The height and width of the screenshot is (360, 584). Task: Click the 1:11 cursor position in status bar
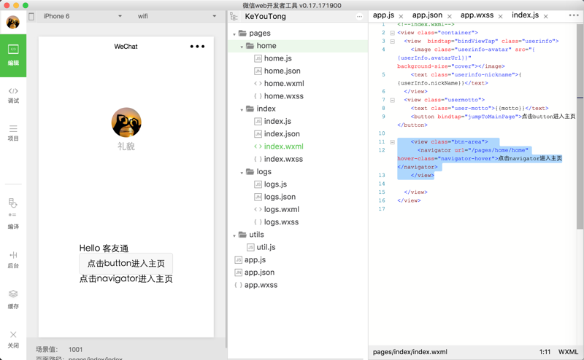click(x=545, y=352)
